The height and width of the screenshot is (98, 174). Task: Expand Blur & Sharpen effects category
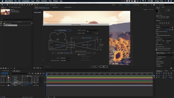point(156,62)
